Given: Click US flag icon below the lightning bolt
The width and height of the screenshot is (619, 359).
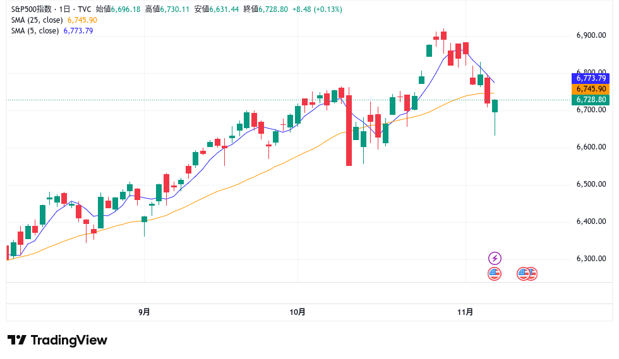Looking at the screenshot, I should (x=495, y=274).
